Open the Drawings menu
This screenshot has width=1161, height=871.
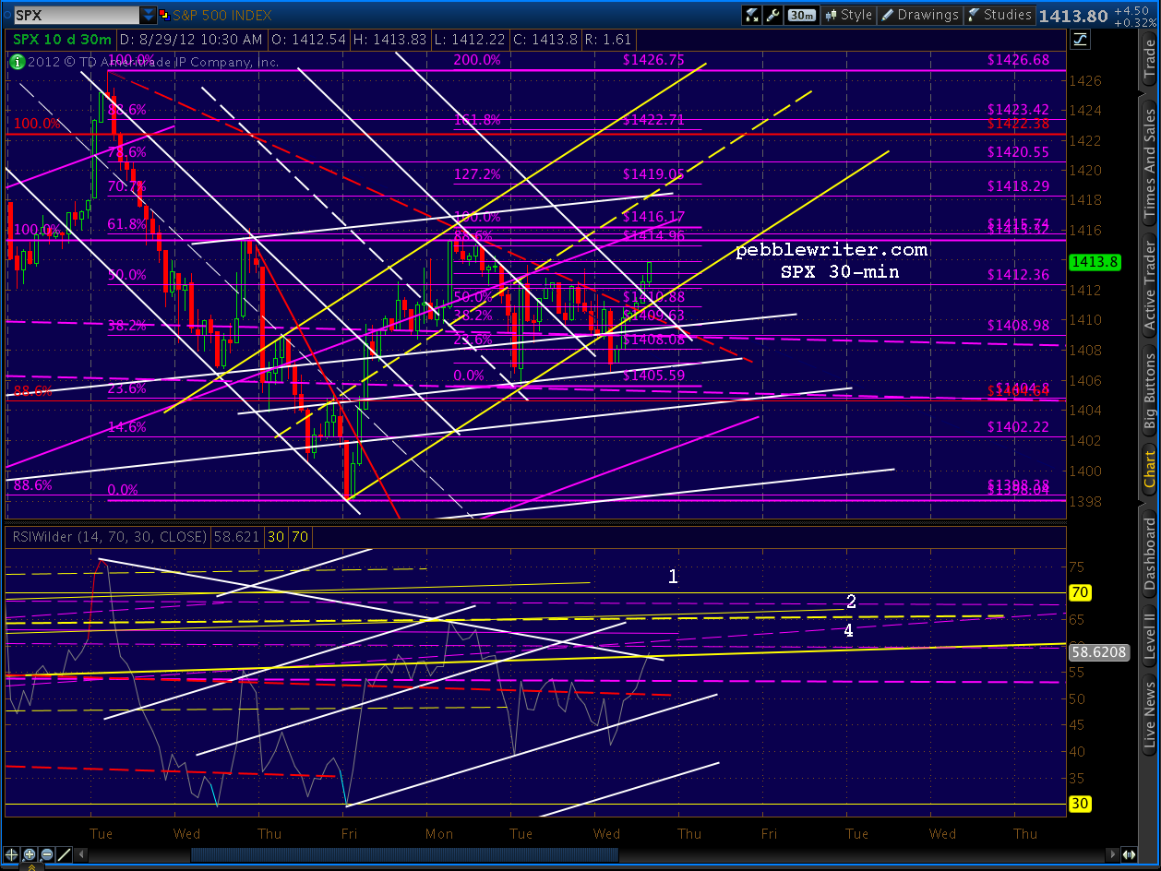[x=919, y=15]
